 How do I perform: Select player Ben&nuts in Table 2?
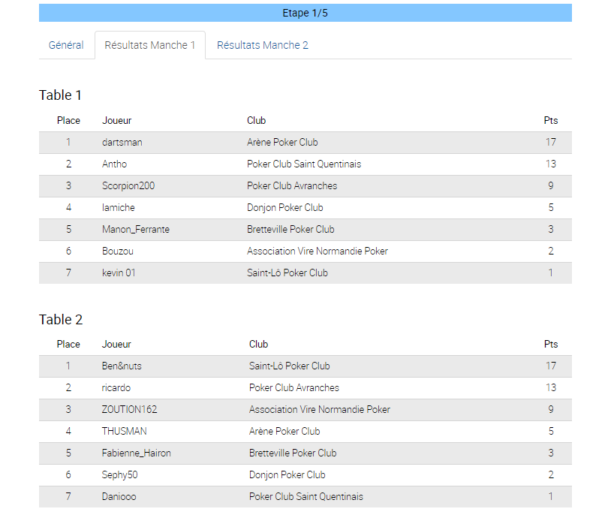[x=122, y=366]
